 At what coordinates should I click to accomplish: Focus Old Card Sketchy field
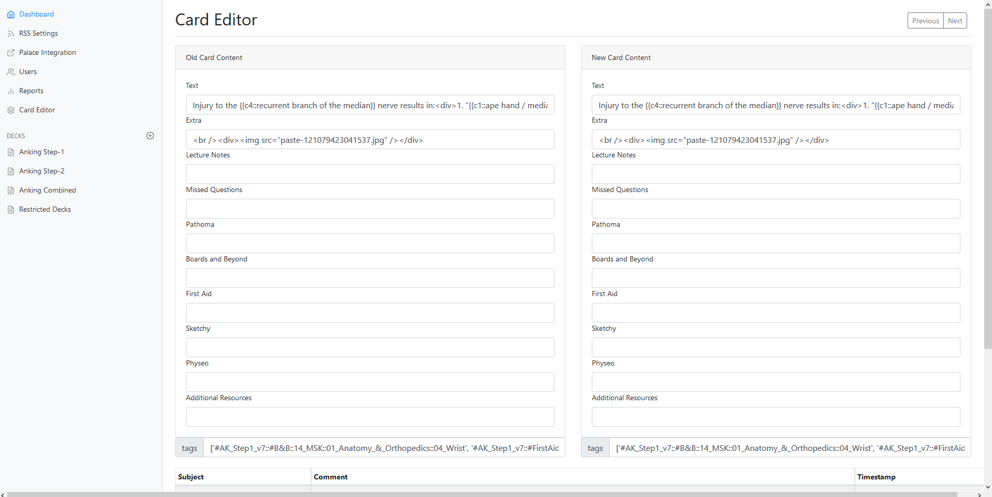(x=370, y=348)
